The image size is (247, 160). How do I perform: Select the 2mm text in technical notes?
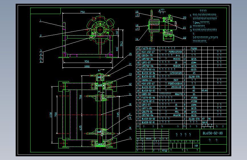[x=197, y=23]
